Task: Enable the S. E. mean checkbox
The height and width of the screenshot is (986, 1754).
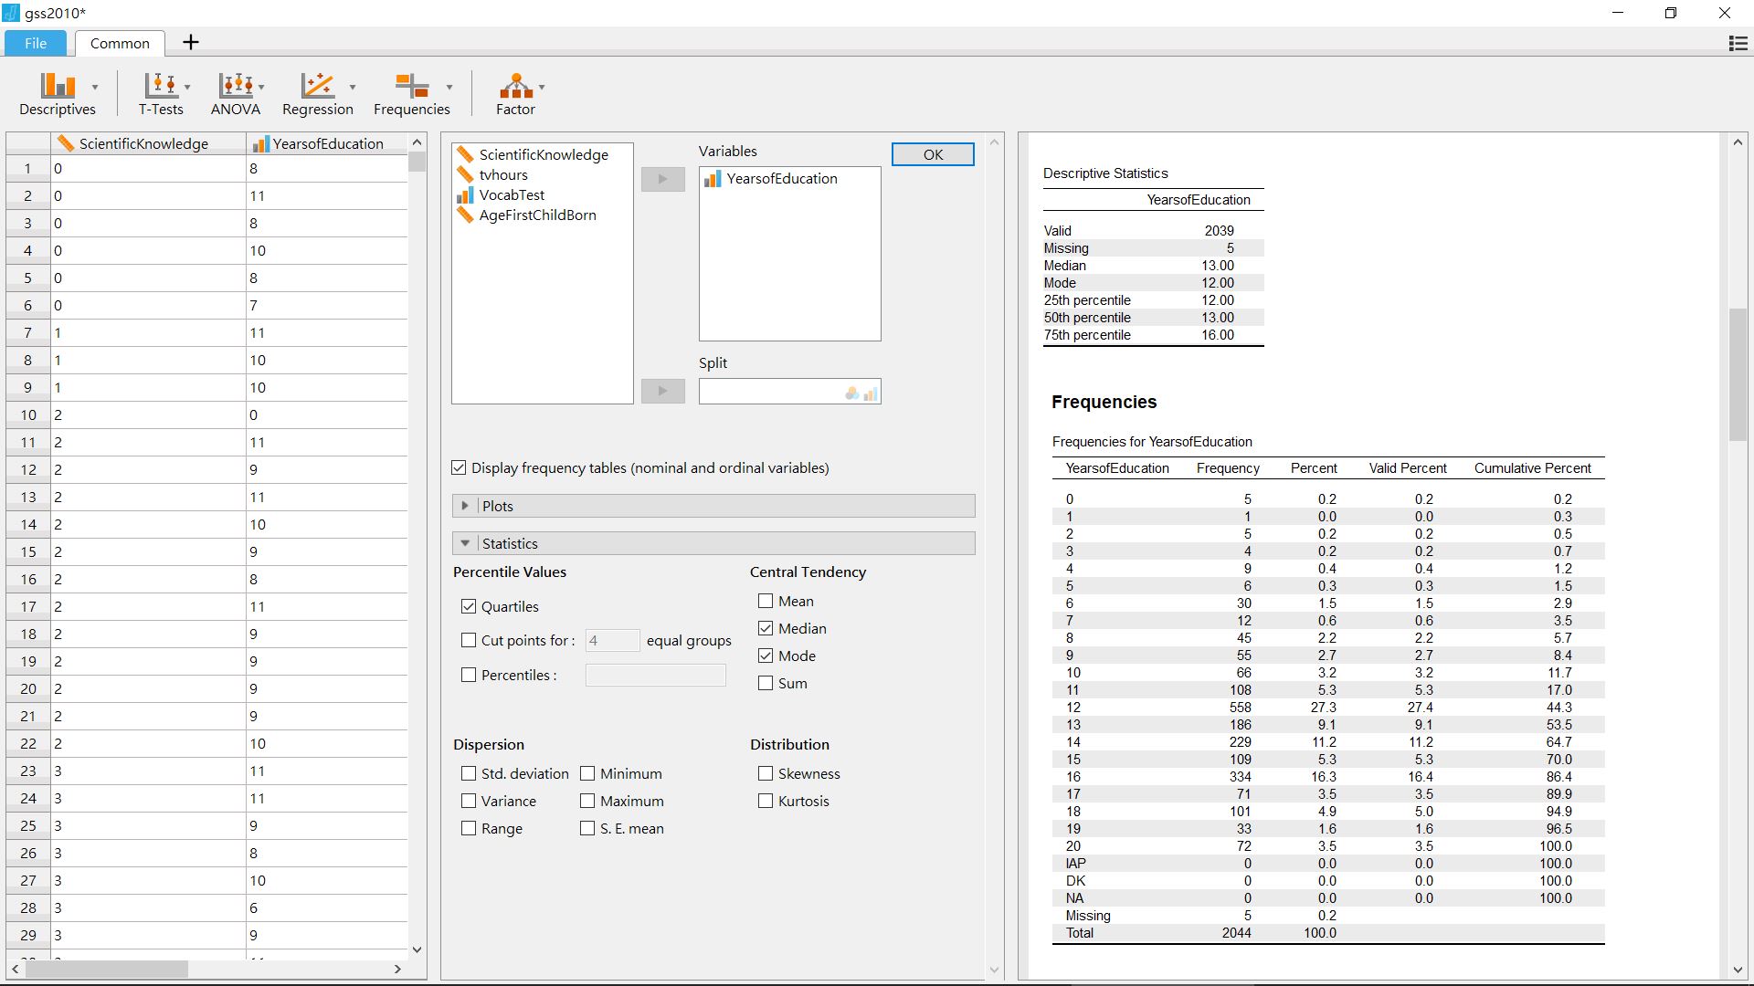Action: click(587, 828)
